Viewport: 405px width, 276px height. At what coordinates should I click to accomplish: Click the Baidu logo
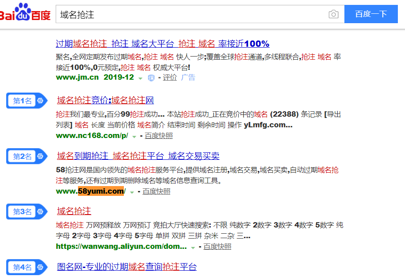click(x=25, y=12)
